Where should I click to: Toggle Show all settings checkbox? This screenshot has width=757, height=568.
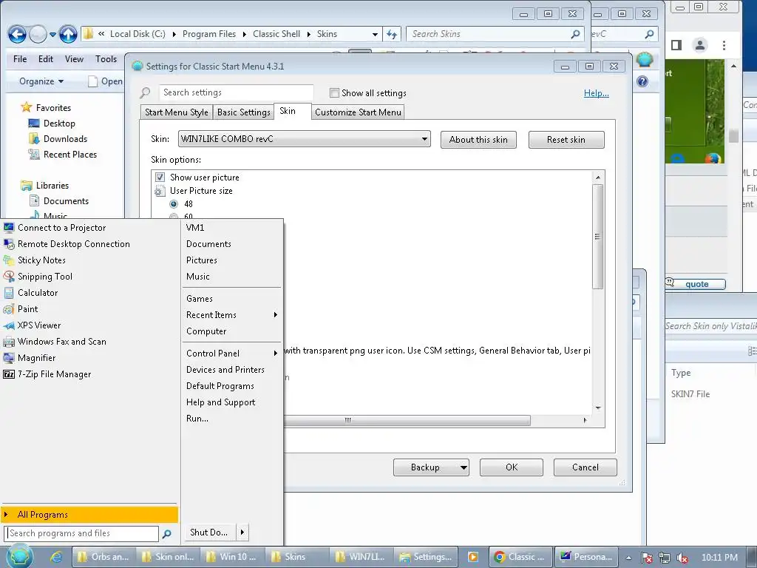click(334, 92)
